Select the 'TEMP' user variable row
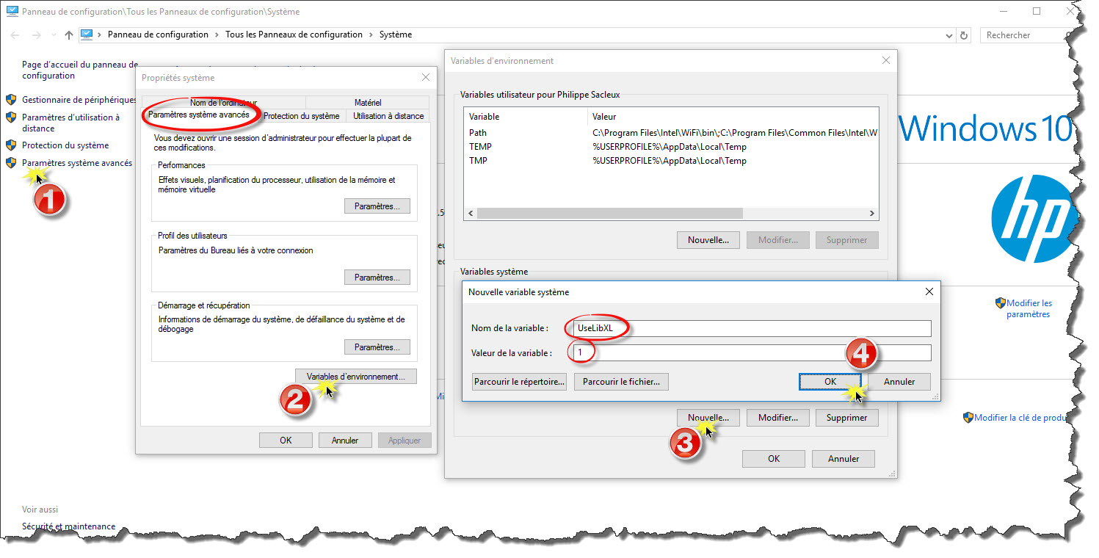The width and height of the screenshot is (1099, 558). coord(672,147)
